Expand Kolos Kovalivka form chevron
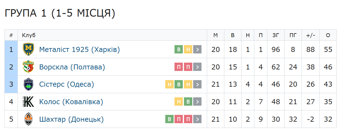The height and width of the screenshot is (130, 338). click(197, 102)
